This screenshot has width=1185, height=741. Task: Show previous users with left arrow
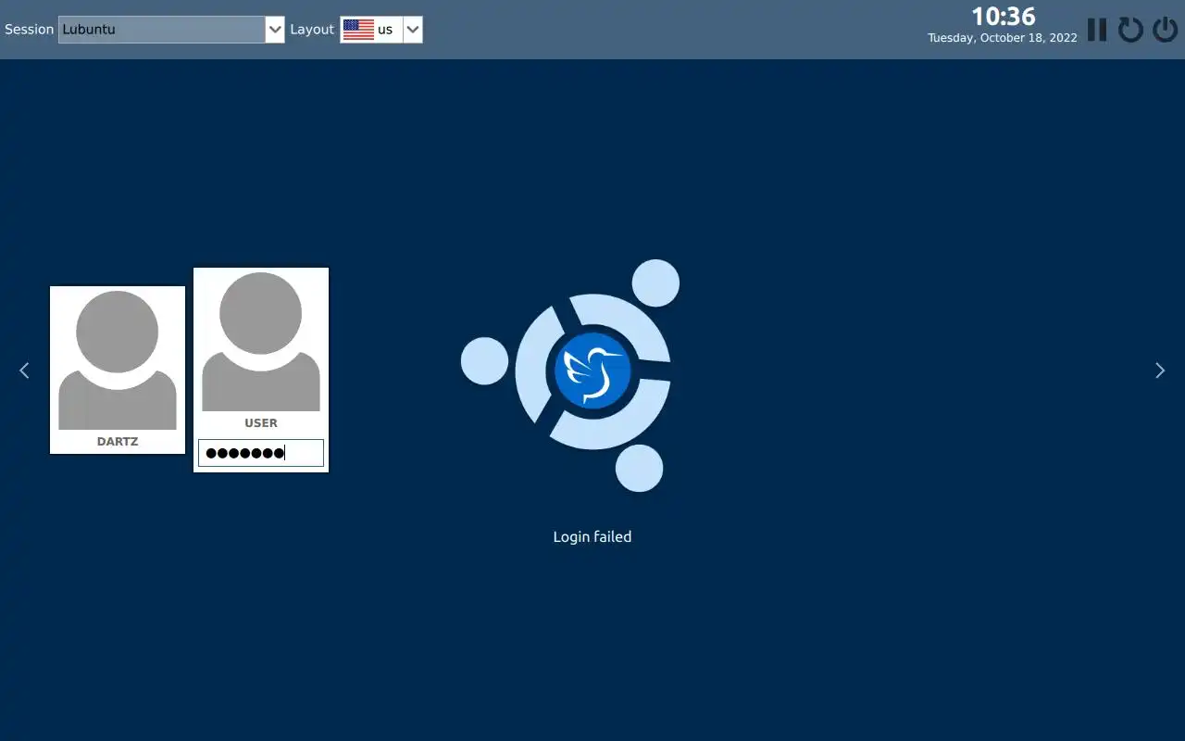coord(24,370)
